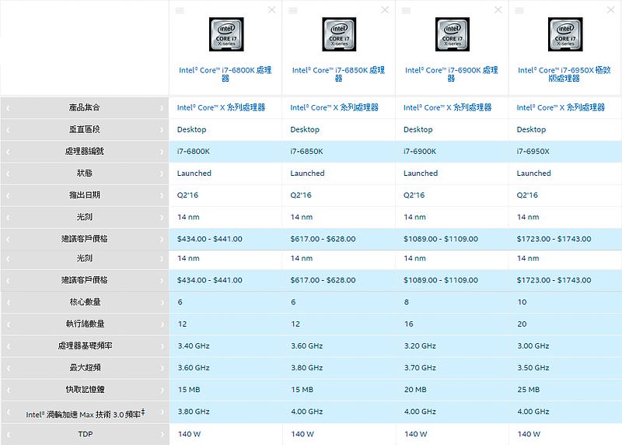Click the 3.00 GHz base frequency value
This screenshot has width=622, height=445.
pos(533,345)
